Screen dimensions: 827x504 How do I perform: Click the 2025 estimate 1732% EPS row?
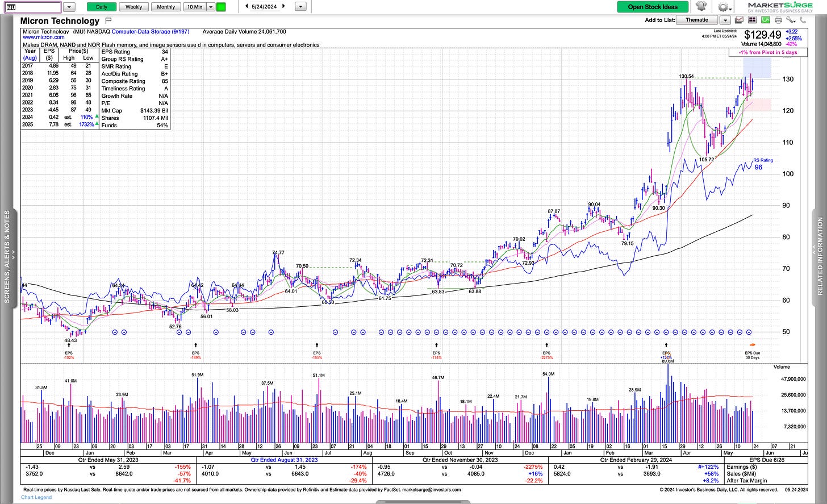[60, 124]
